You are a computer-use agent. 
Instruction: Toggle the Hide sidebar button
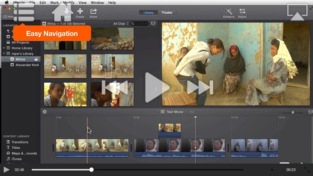[x=9, y=17]
